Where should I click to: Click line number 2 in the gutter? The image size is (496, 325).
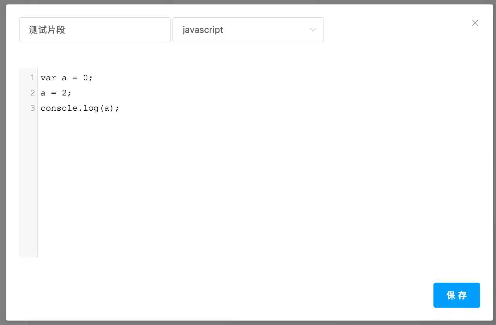(x=32, y=93)
